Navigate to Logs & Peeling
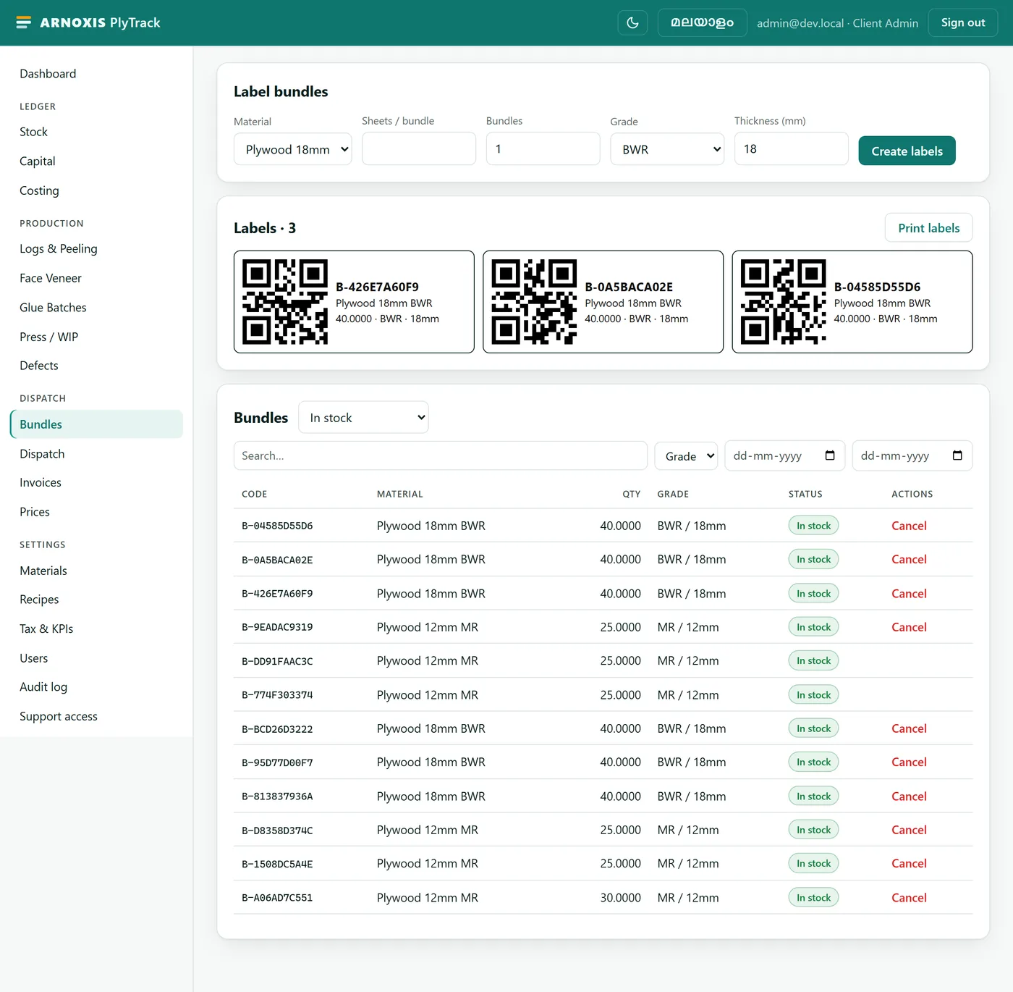1013x992 pixels. pos(59,248)
